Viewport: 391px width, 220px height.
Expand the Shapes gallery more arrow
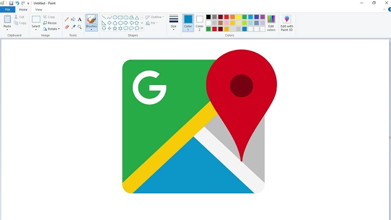142,28
